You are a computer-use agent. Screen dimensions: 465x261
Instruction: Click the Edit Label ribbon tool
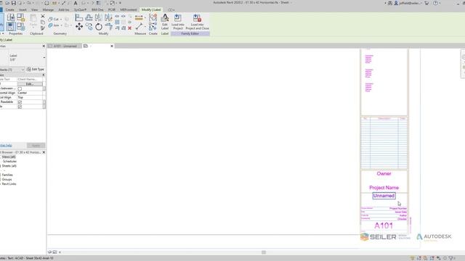[165, 22]
